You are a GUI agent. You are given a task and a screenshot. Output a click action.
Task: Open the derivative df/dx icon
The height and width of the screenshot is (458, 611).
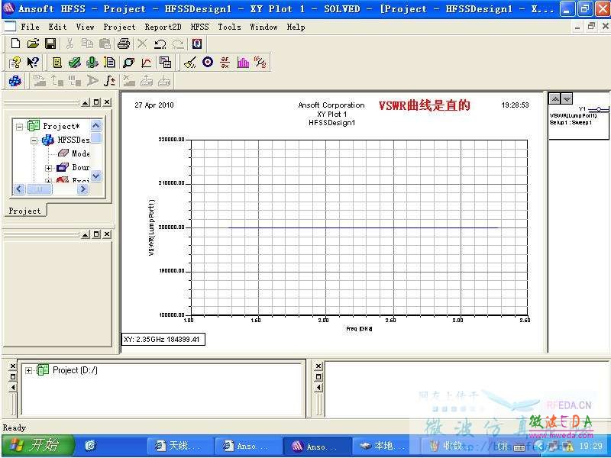tap(225, 63)
